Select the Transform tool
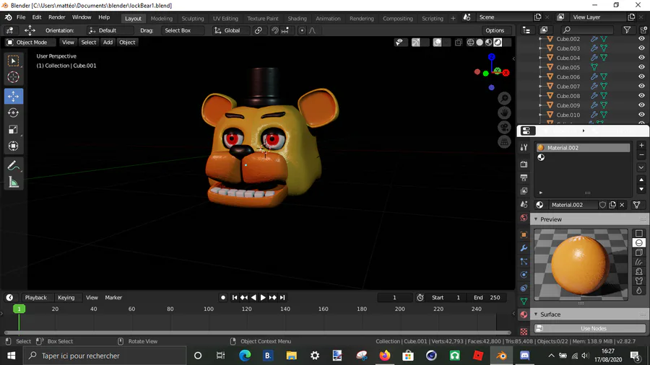650x365 pixels. coord(13,146)
